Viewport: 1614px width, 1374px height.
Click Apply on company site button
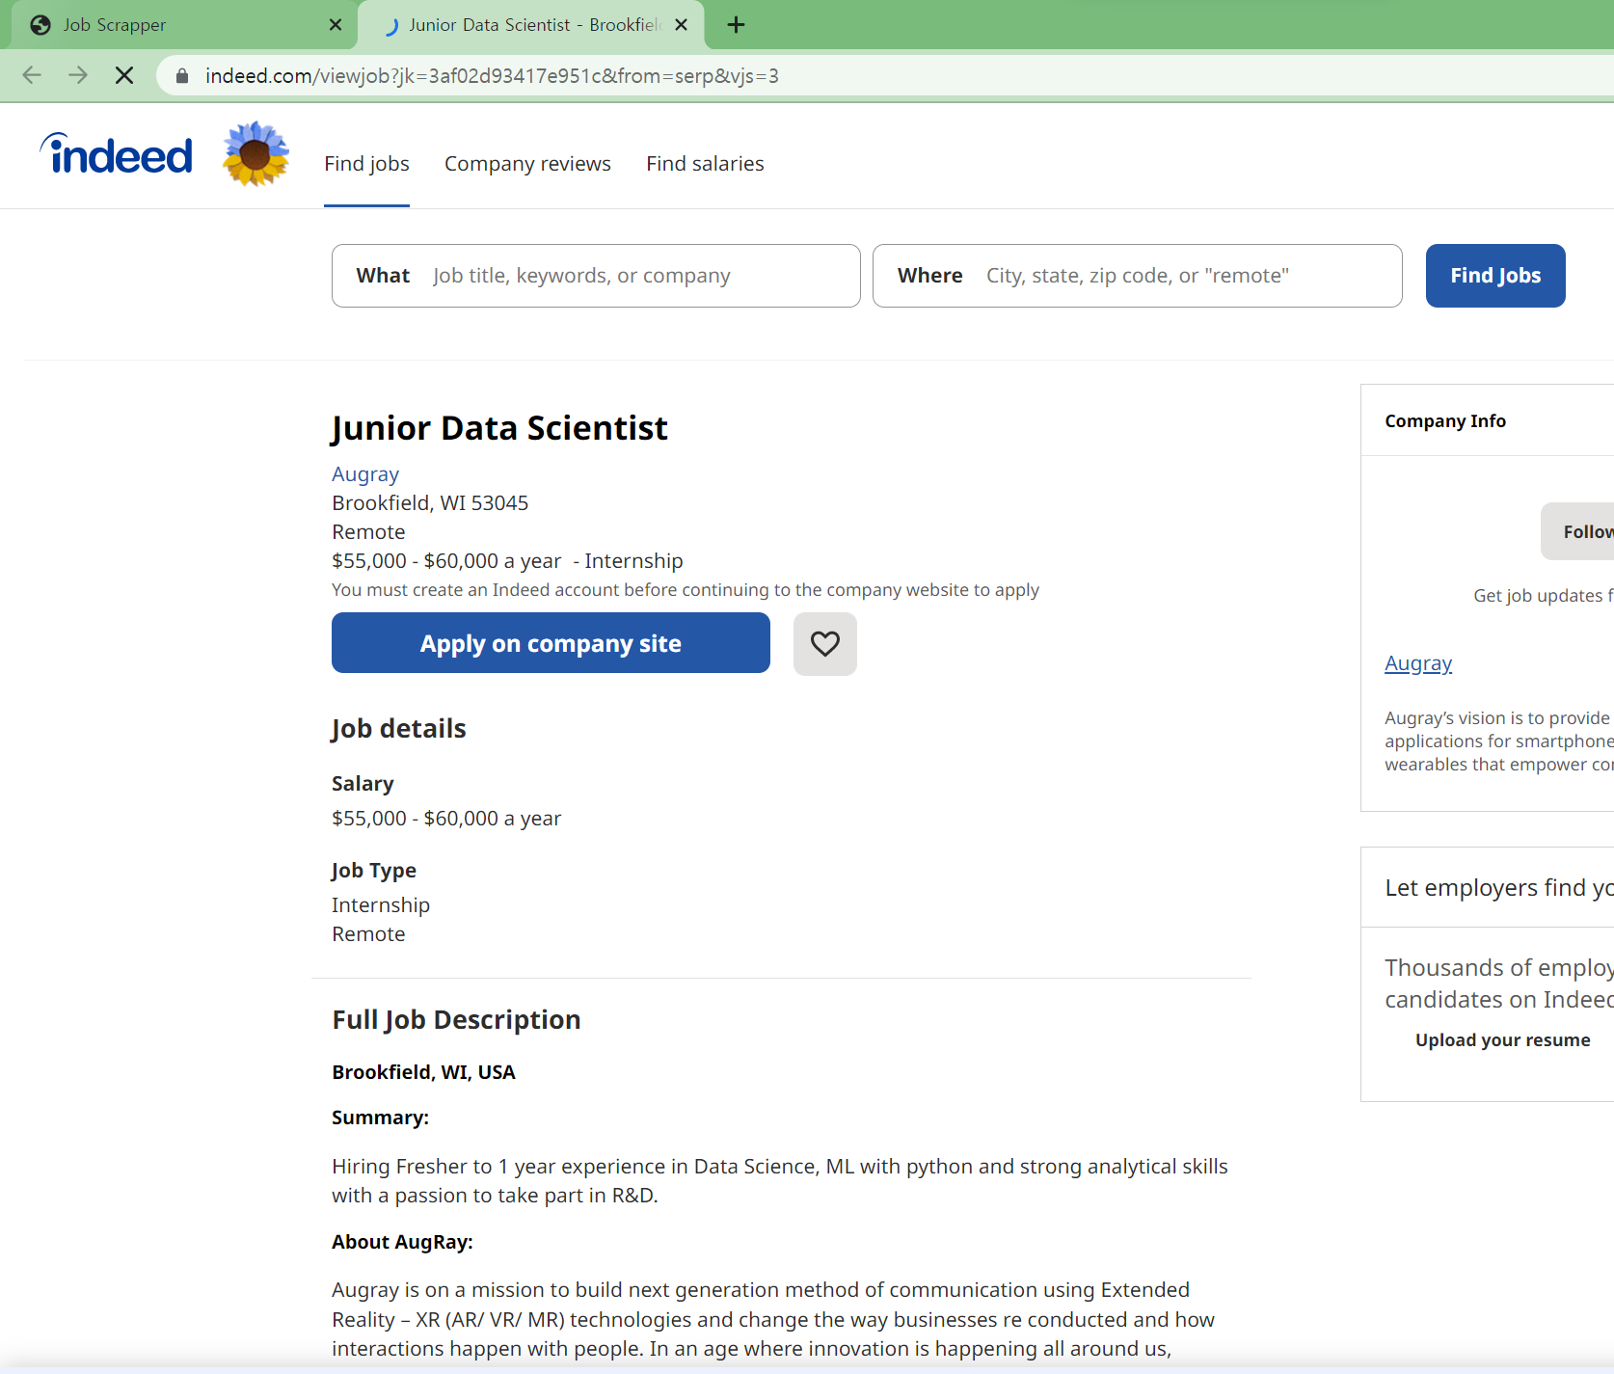[x=551, y=643]
